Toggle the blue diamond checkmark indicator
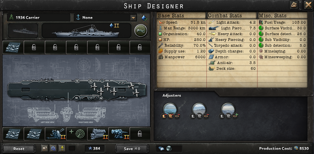This screenshot has height=154, width=314. coord(144,18)
